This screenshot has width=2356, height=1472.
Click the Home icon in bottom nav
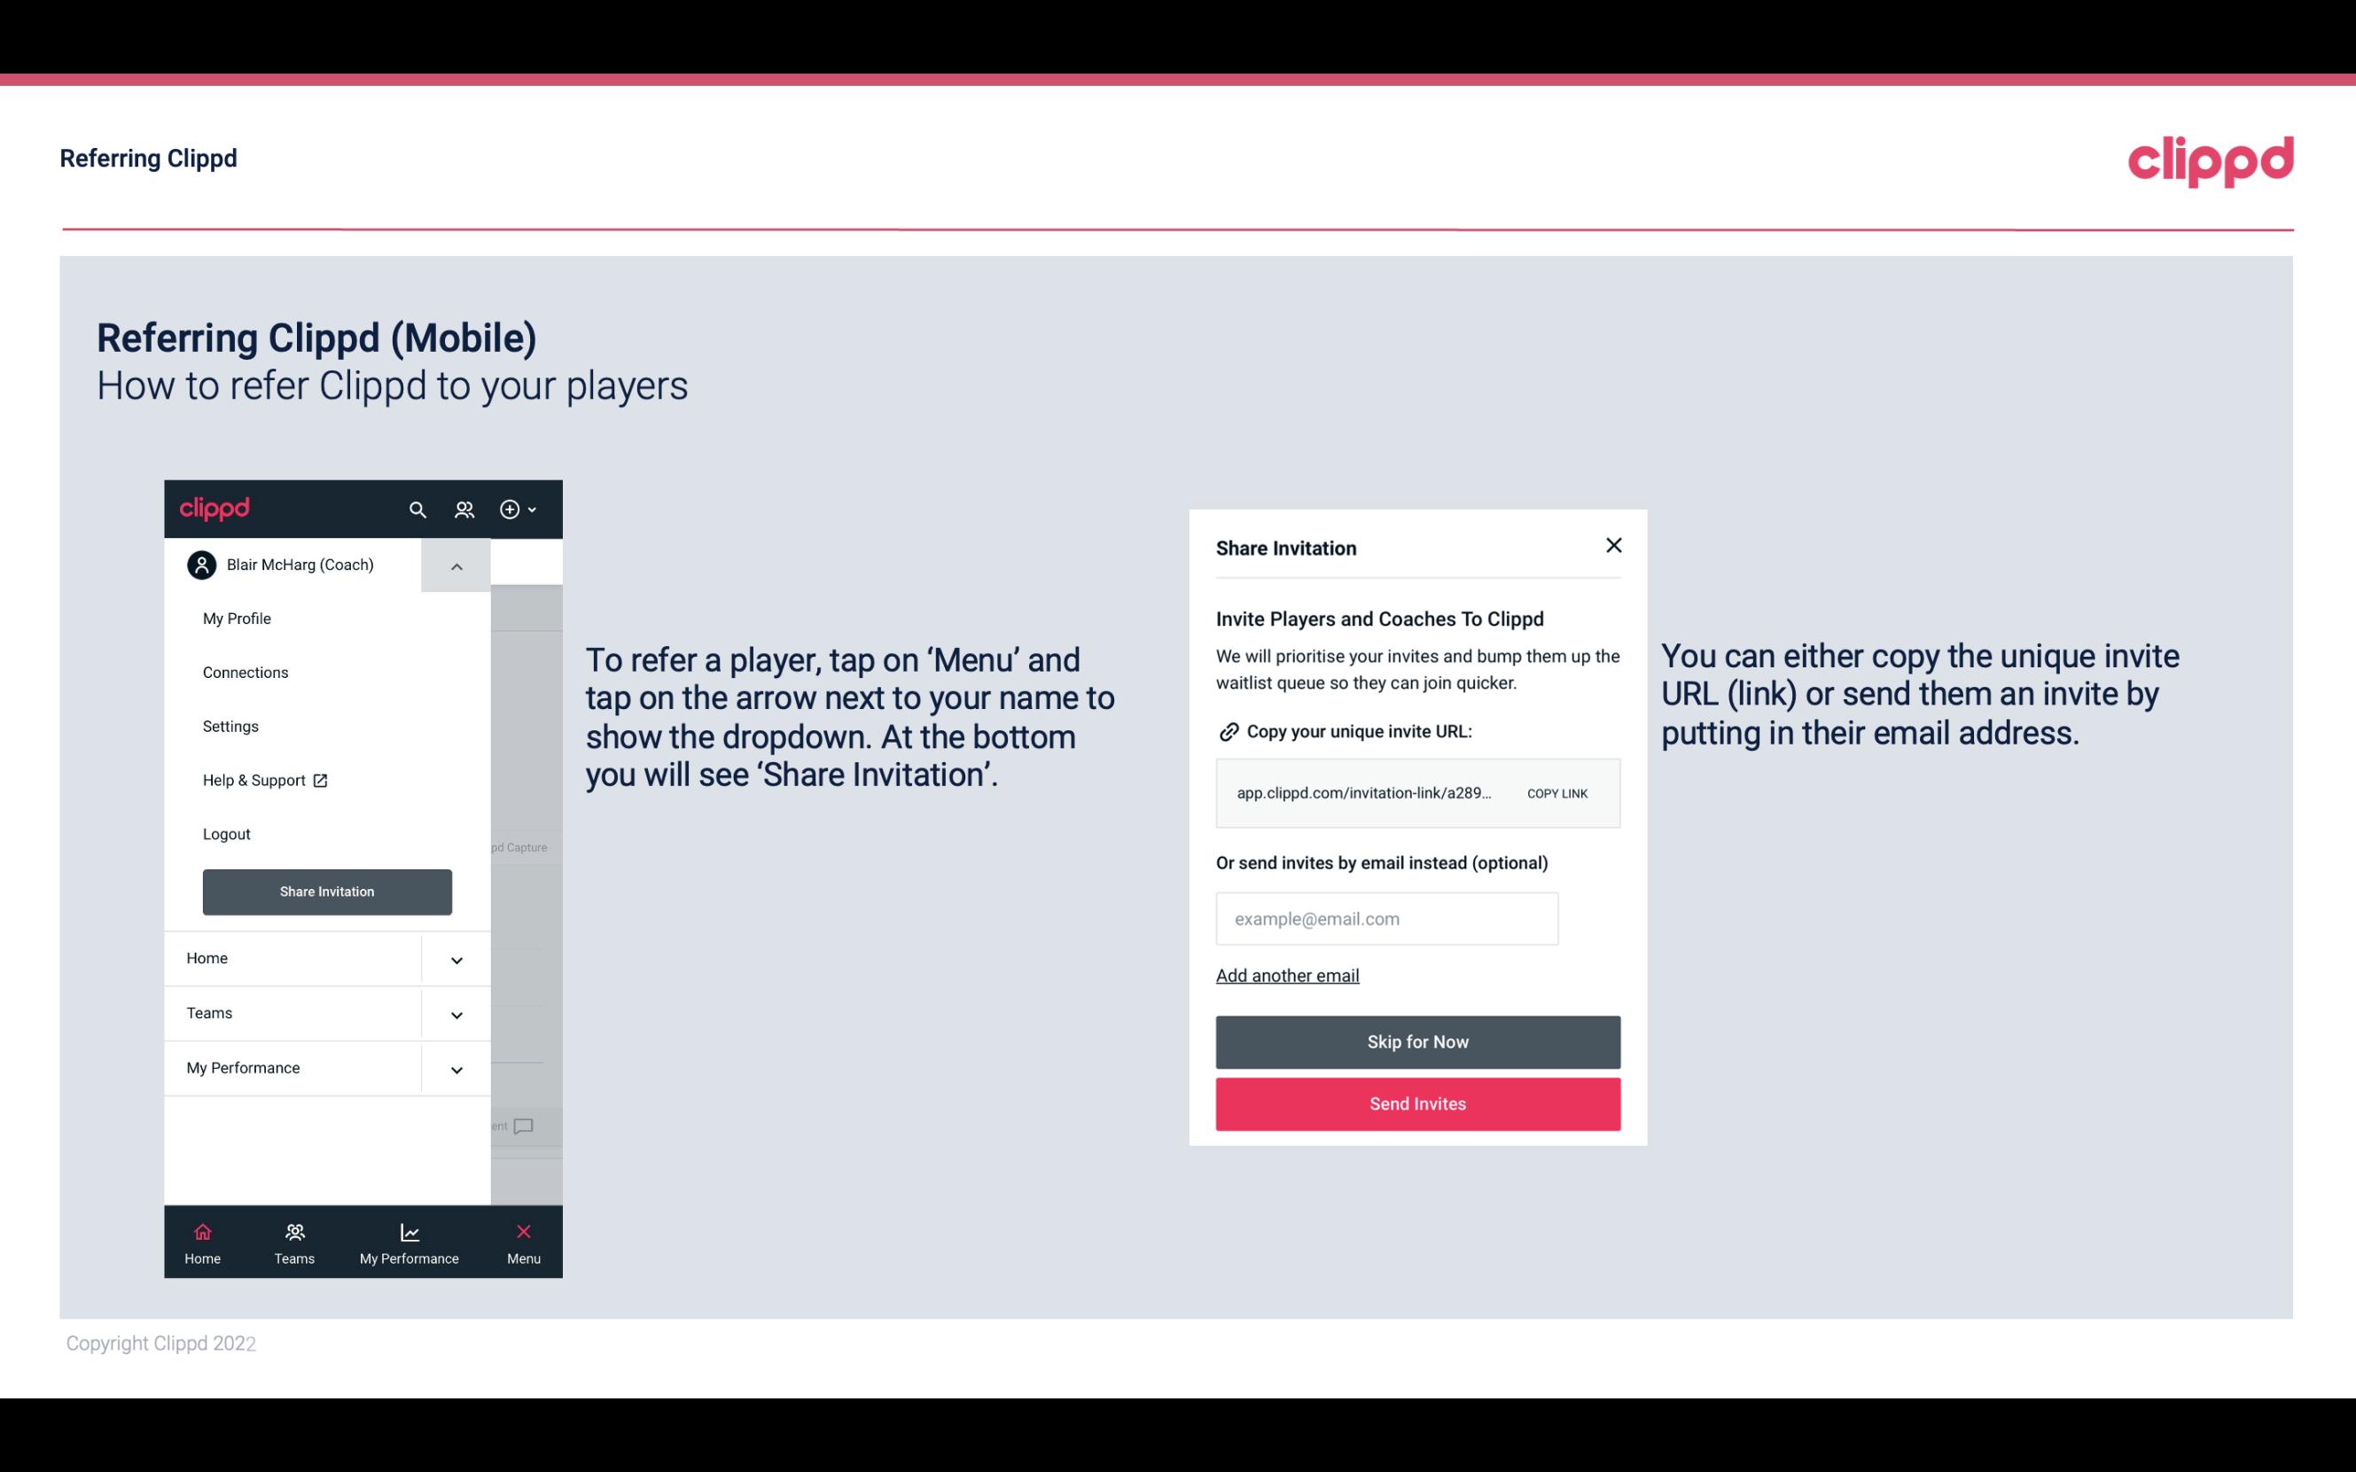click(202, 1231)
